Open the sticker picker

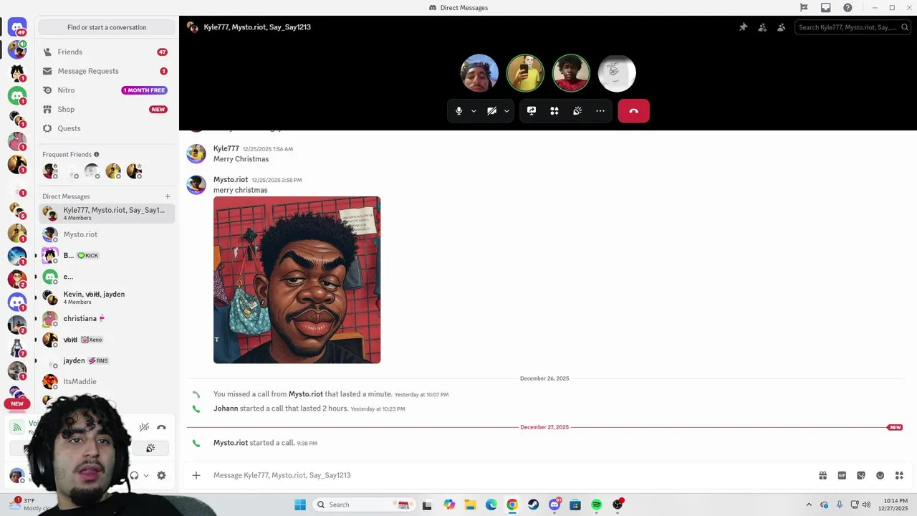click(x=861, y=475)
